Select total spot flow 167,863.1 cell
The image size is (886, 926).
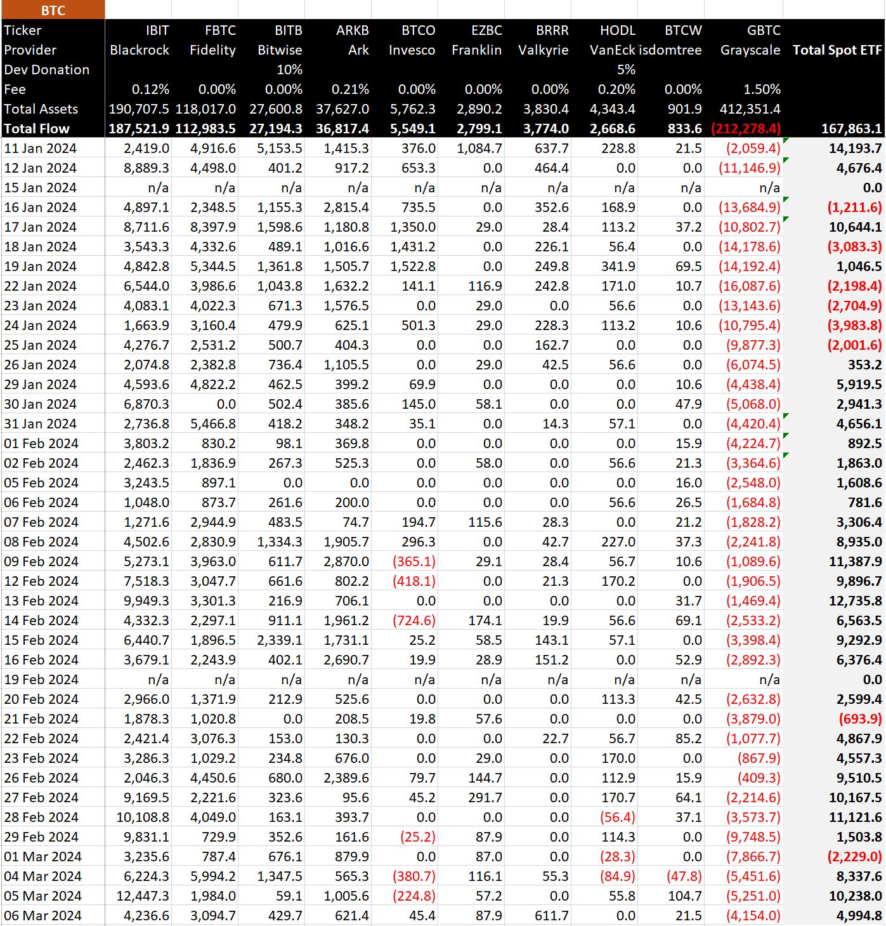852,129
